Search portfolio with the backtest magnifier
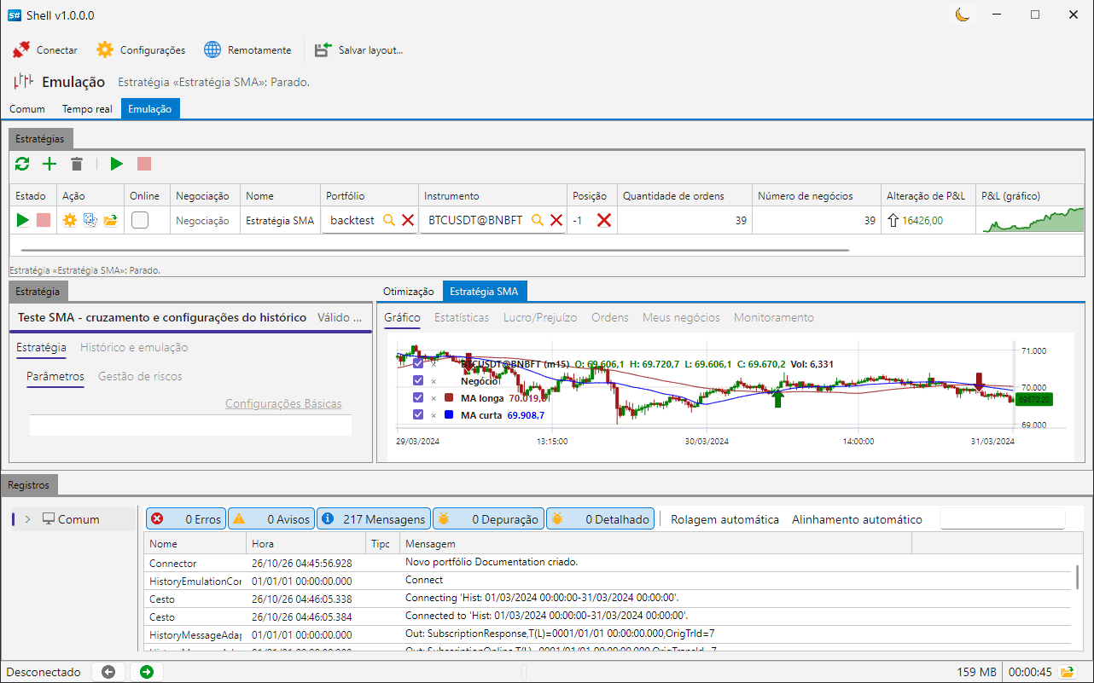 389,220
